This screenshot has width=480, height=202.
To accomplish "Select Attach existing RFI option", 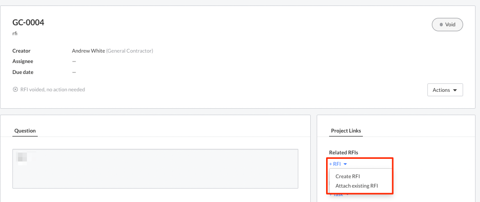I will [356, 186].
